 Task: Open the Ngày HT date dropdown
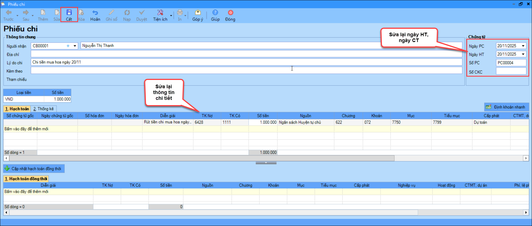tap(523, 54)
